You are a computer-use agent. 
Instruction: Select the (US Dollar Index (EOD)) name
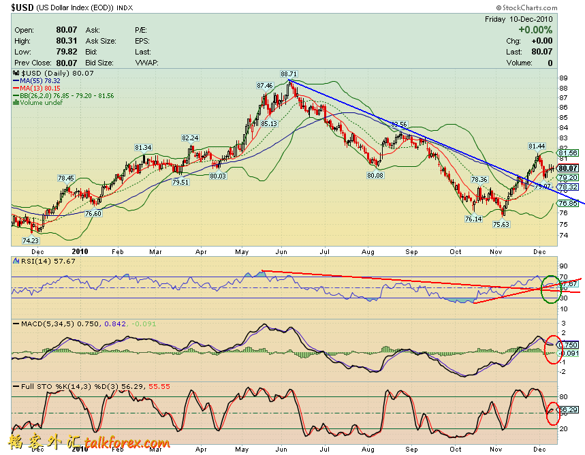pyautogui.click(x=75, y=7)
